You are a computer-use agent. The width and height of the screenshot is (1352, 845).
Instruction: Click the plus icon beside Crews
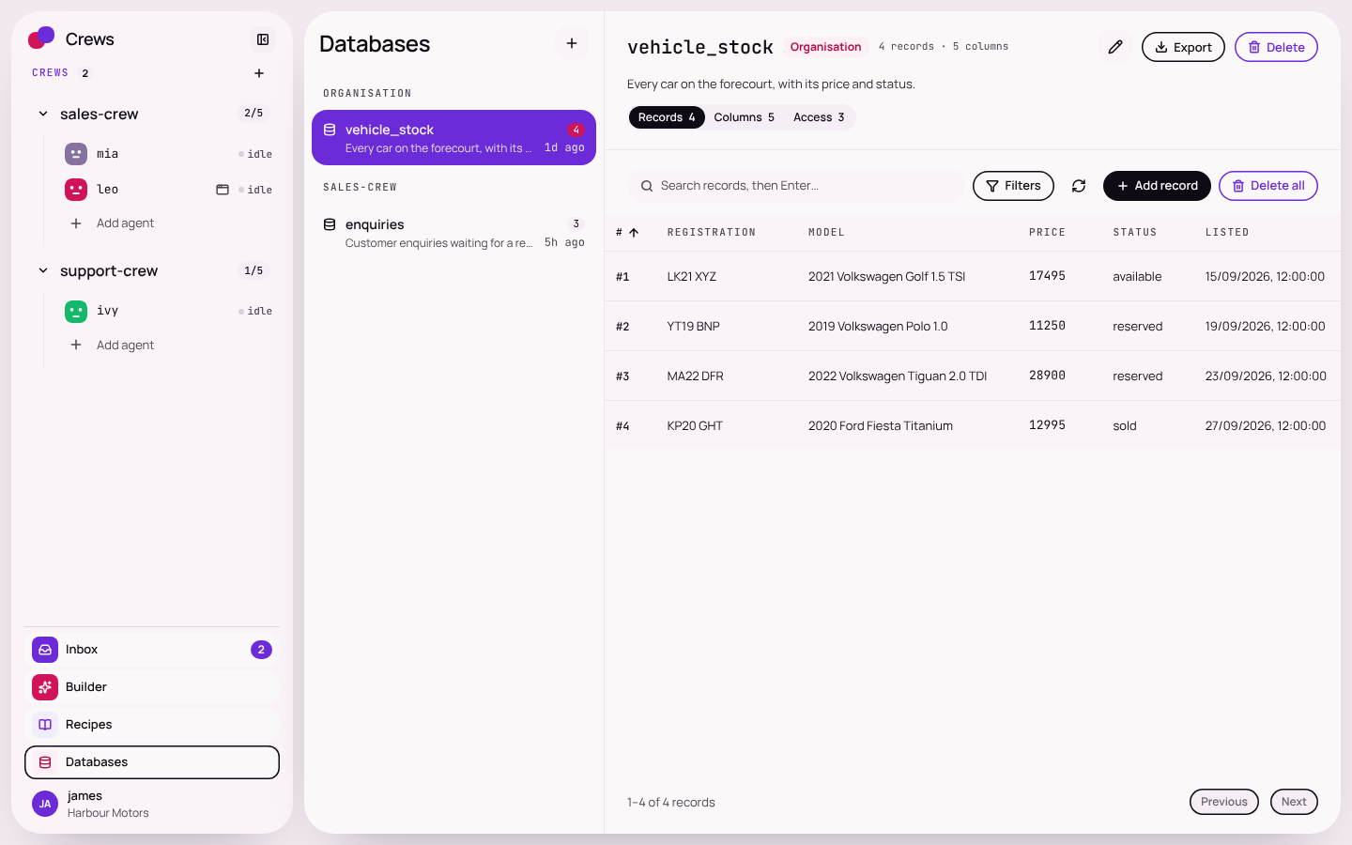[259, 73]
